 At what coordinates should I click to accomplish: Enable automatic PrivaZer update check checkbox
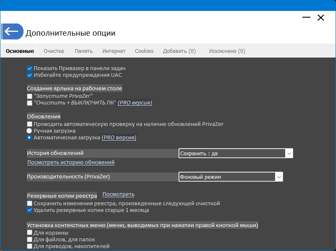29,124
